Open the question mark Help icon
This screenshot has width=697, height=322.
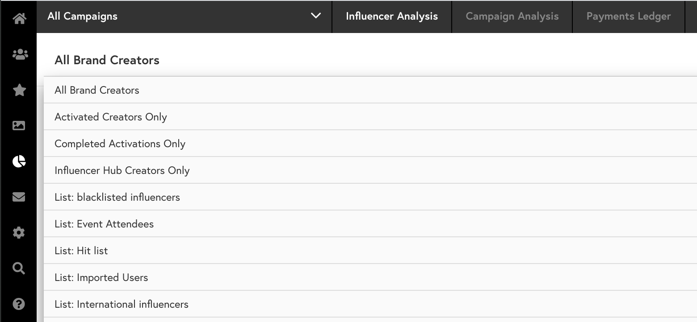(19, 304)
